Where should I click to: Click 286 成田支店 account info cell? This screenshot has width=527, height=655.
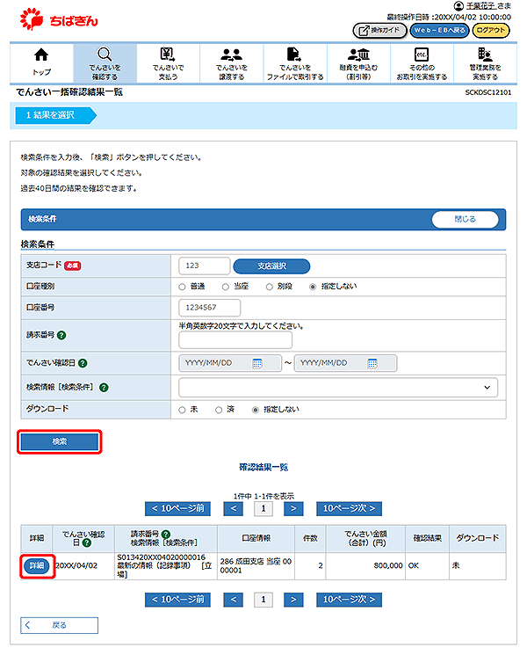[x=256, y=565]
